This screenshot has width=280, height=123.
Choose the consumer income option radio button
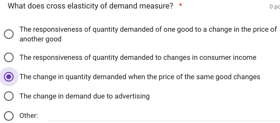[x=9, y=57]
